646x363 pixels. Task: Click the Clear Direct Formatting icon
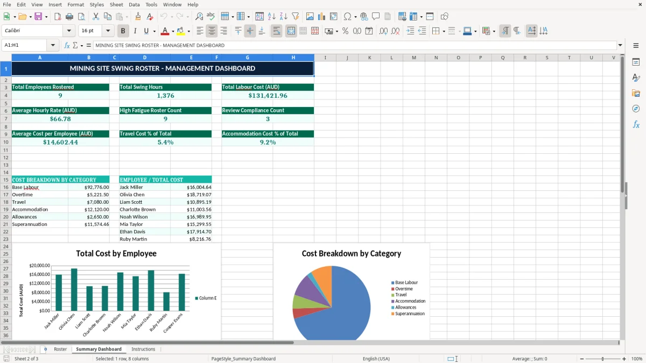(150, 17)
